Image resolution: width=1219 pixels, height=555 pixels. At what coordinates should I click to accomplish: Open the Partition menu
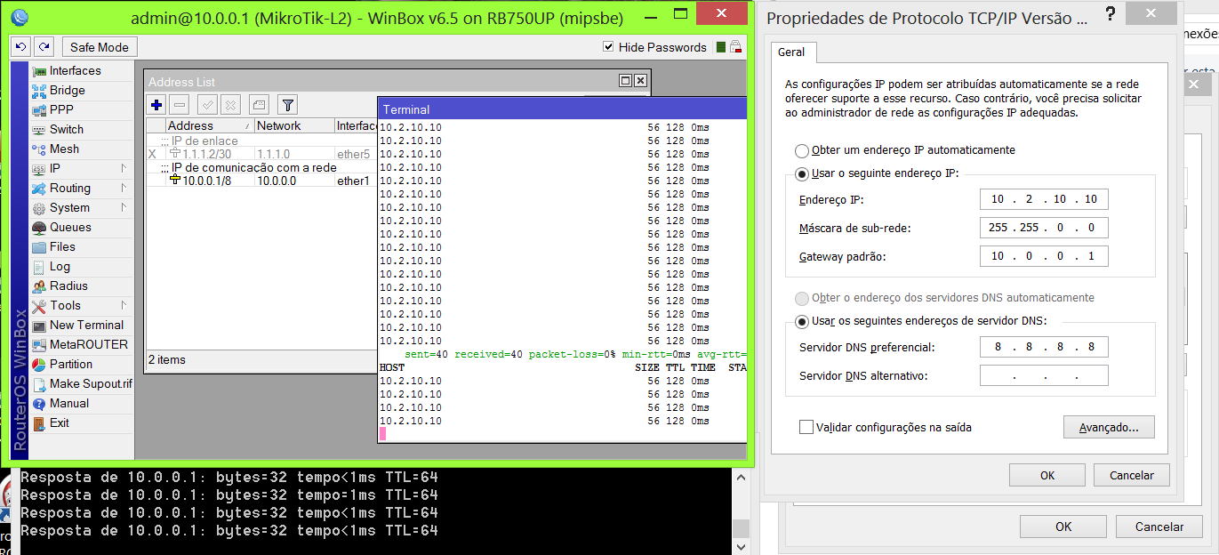tap(71, 365)
